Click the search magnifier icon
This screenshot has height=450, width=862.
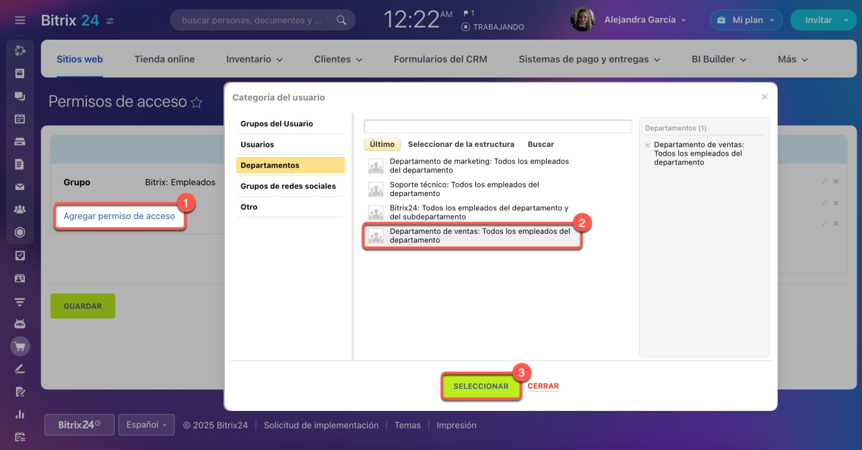point(341,20)
